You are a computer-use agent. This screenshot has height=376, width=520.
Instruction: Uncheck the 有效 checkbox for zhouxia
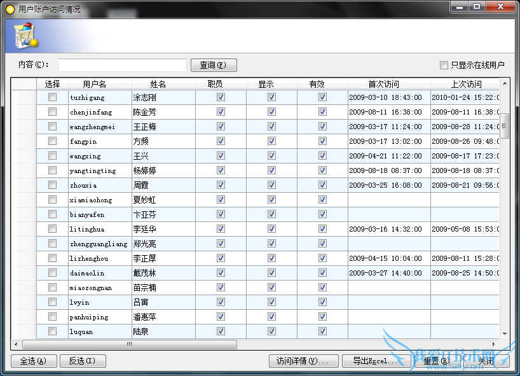322,185
